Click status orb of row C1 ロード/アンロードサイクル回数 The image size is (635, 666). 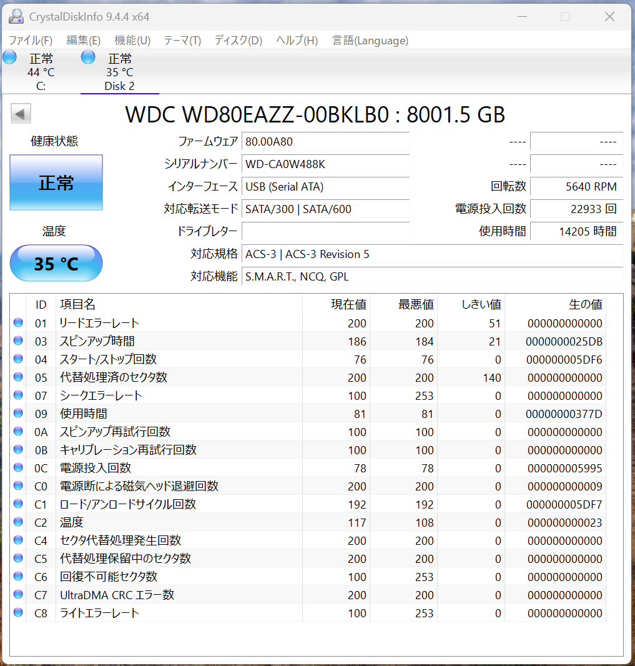coord(18,504)
